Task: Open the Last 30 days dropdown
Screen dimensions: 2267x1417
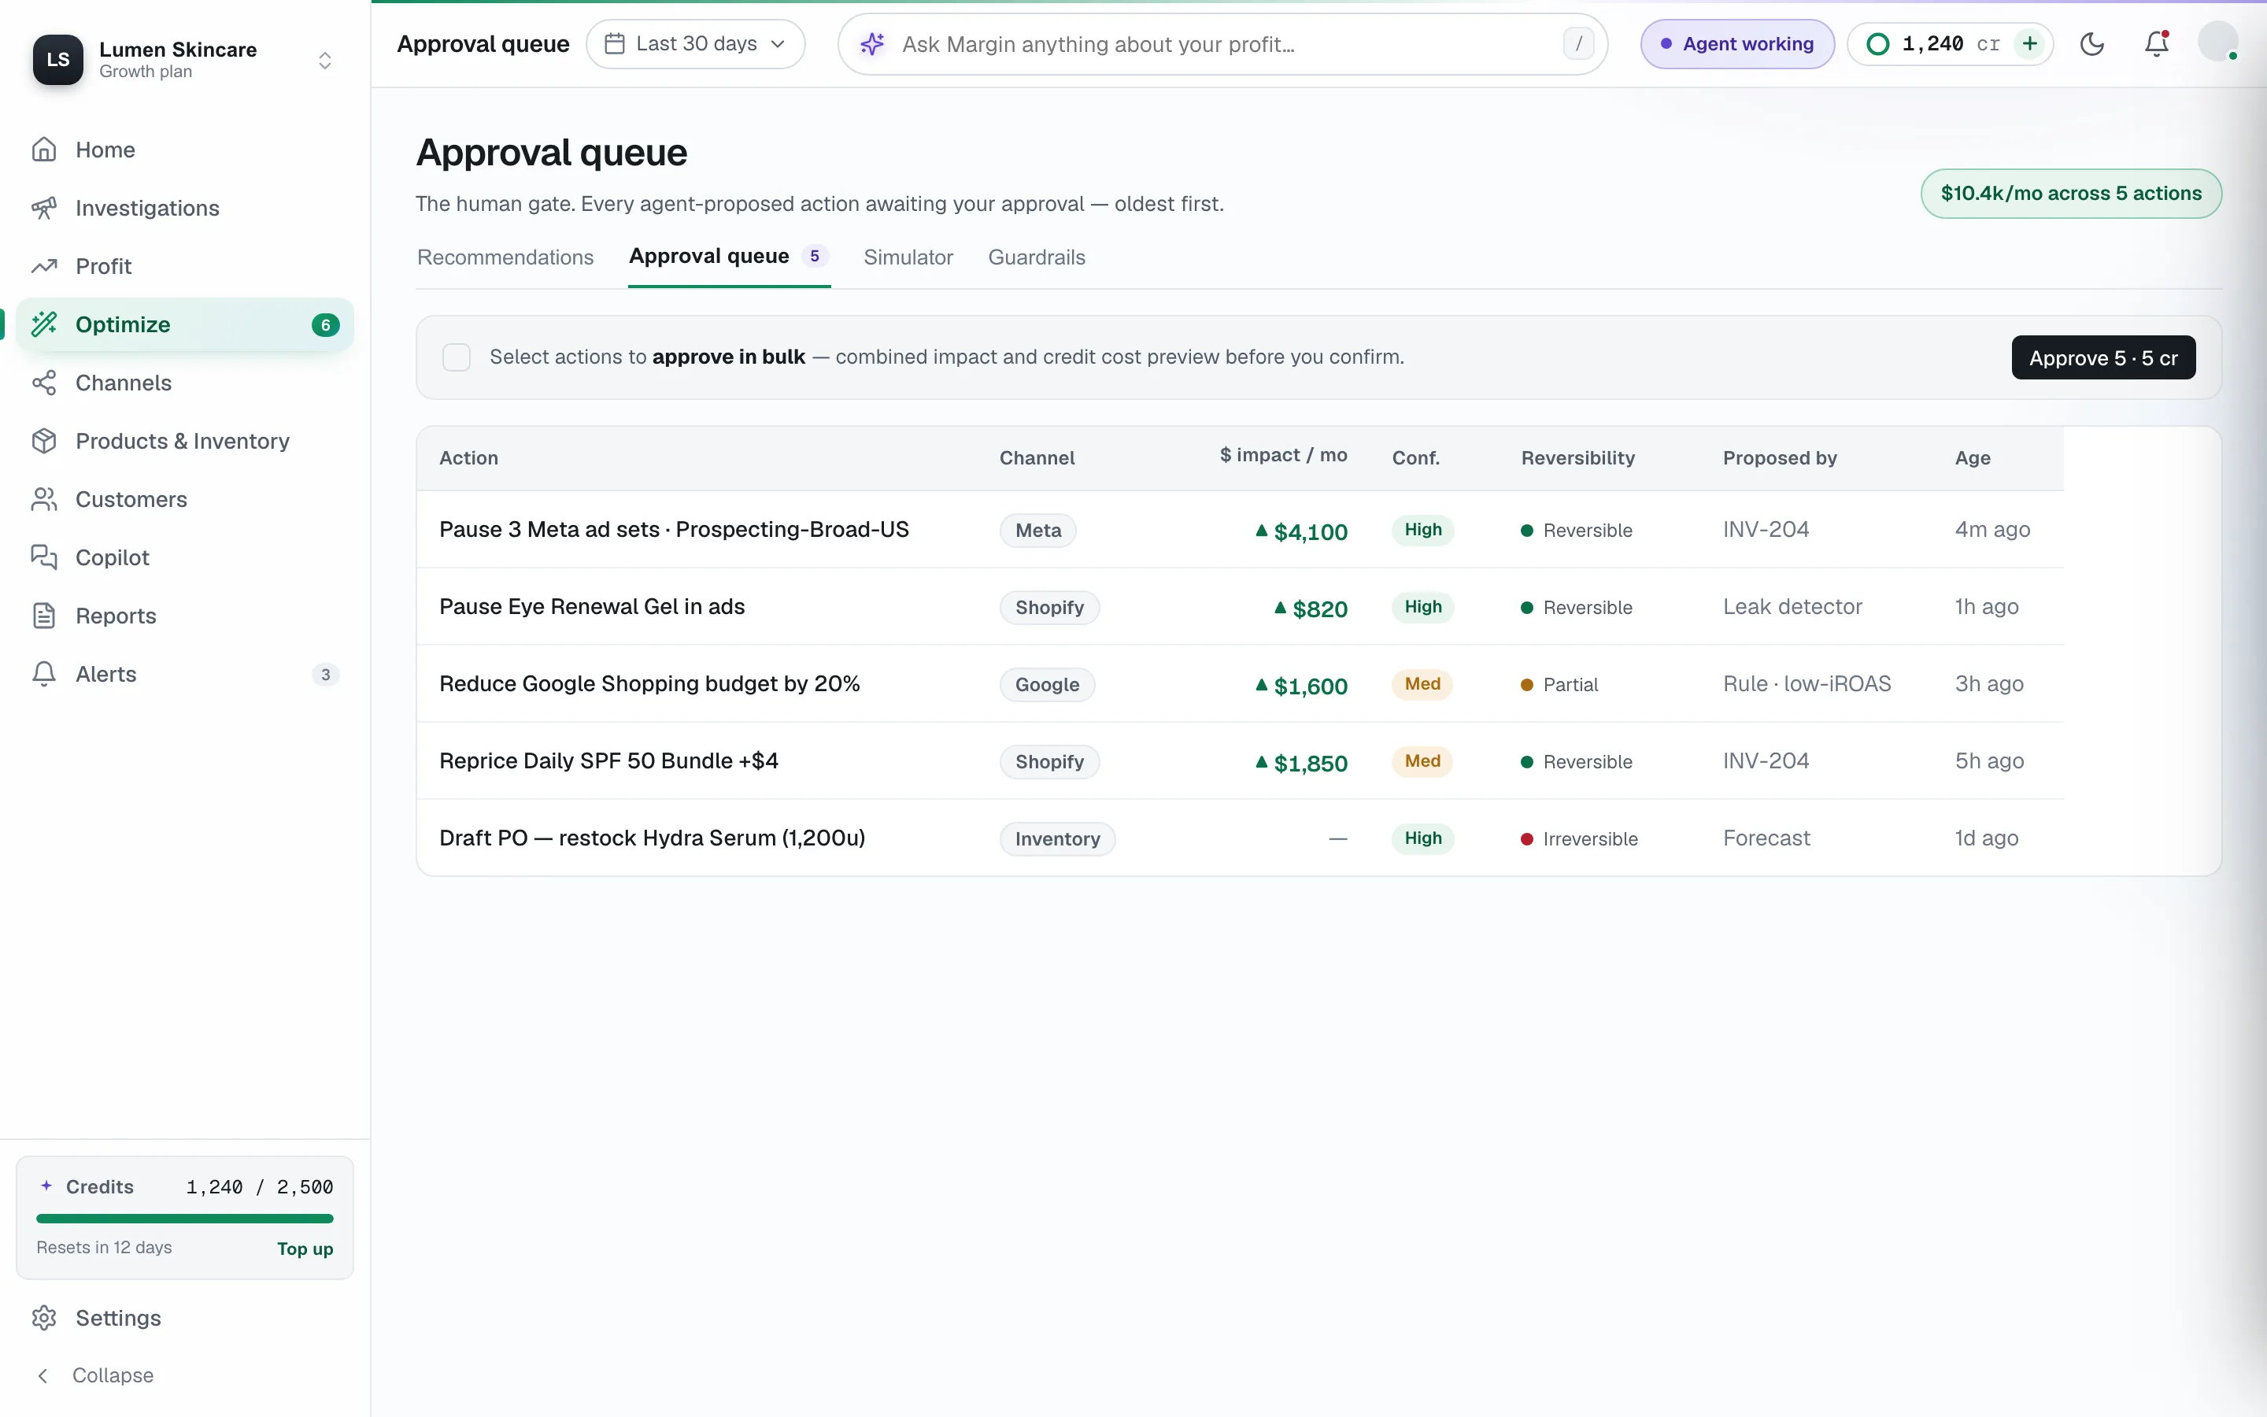Action: [695, 44]
